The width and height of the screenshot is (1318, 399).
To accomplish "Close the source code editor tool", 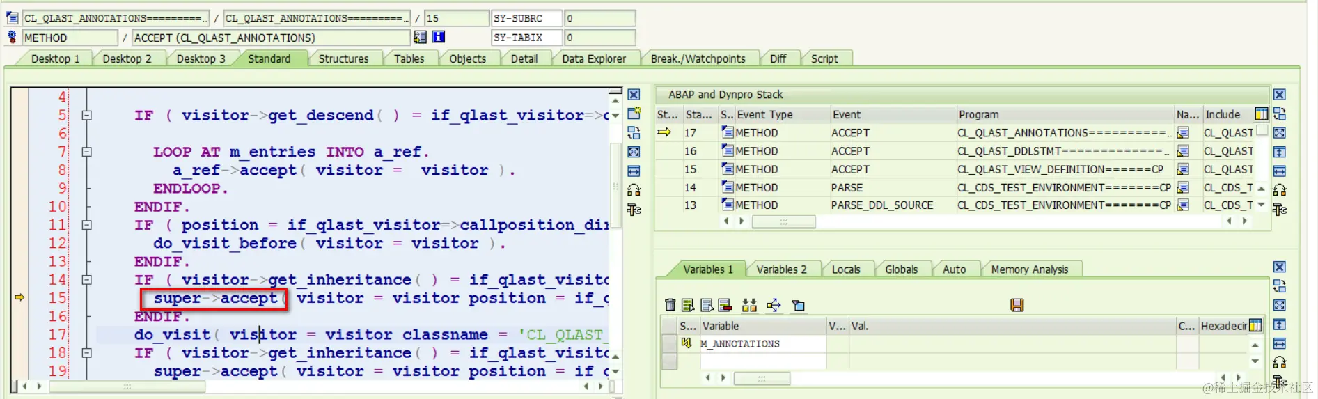I will tap(634, 95).
